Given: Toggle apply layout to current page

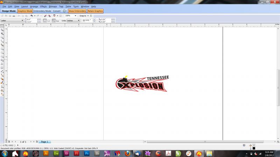Looking at the screenshot, I should point(58,21).
